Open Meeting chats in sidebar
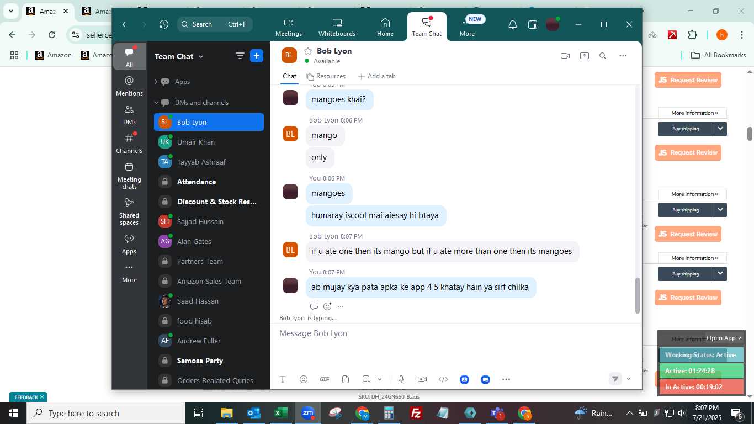 coord(129,176)
